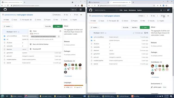Open new tab in left browser
The height and width of the screenshot is (98, 174).
[24, 2]
